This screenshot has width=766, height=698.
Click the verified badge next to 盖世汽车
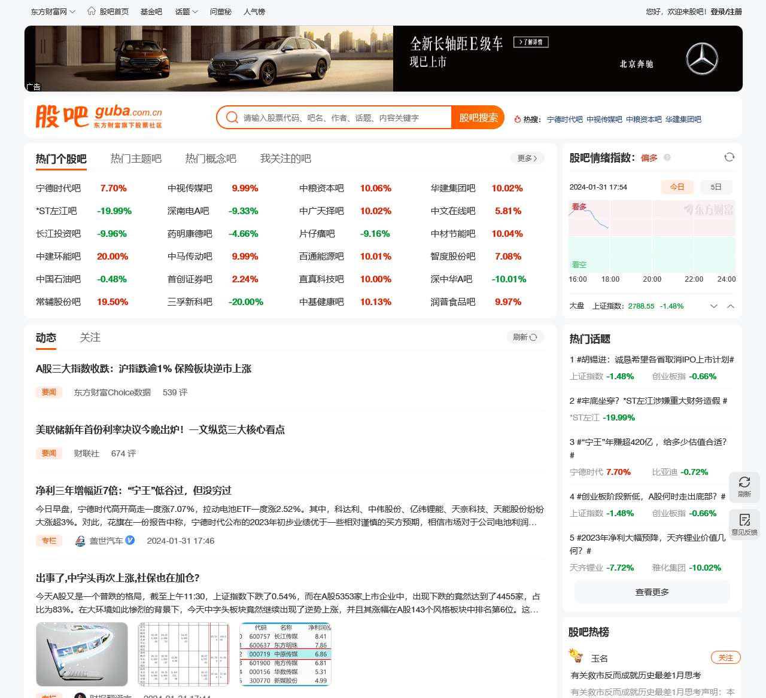[x=130, y=540]
